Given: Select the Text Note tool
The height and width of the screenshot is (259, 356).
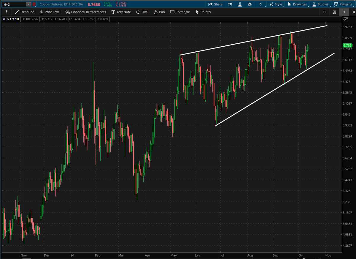Looking at the screenshot, I should tap(121, 12).
